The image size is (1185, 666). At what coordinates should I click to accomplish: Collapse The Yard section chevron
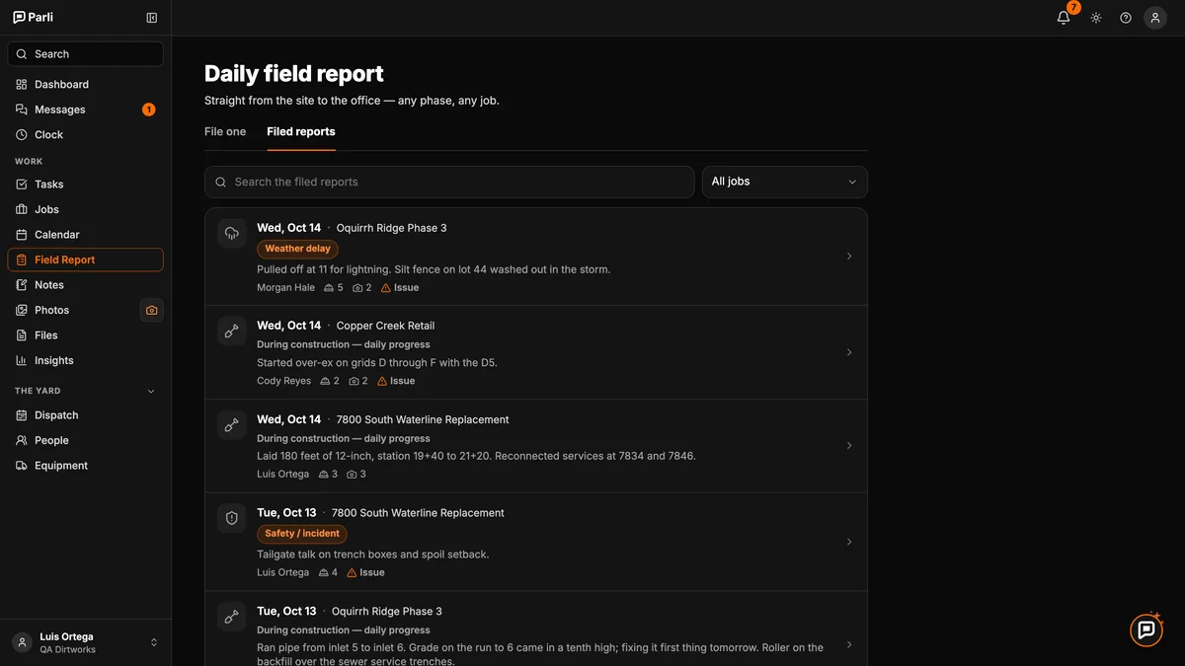coord(151,392)
